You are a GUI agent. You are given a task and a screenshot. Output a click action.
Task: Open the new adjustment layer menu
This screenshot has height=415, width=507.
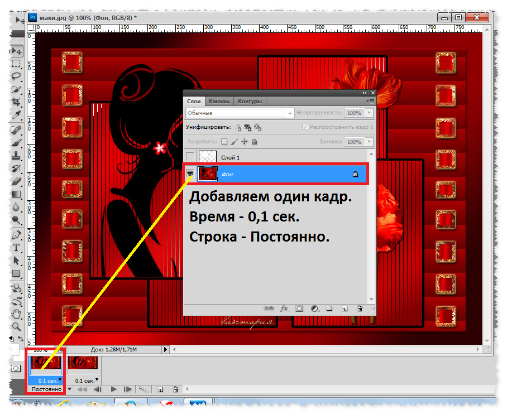315,309
